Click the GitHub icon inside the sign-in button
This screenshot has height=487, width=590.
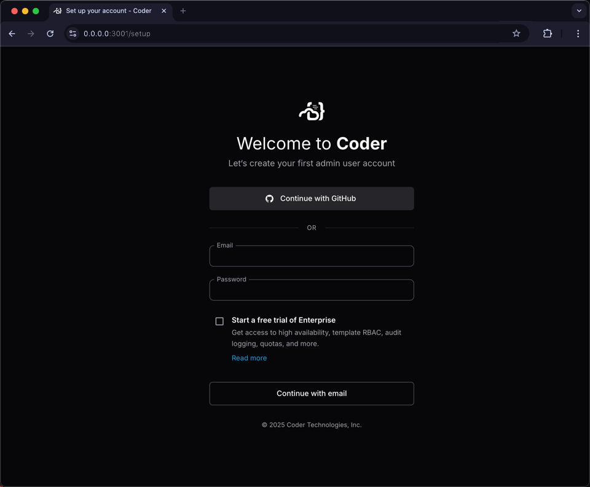[269, 198]
